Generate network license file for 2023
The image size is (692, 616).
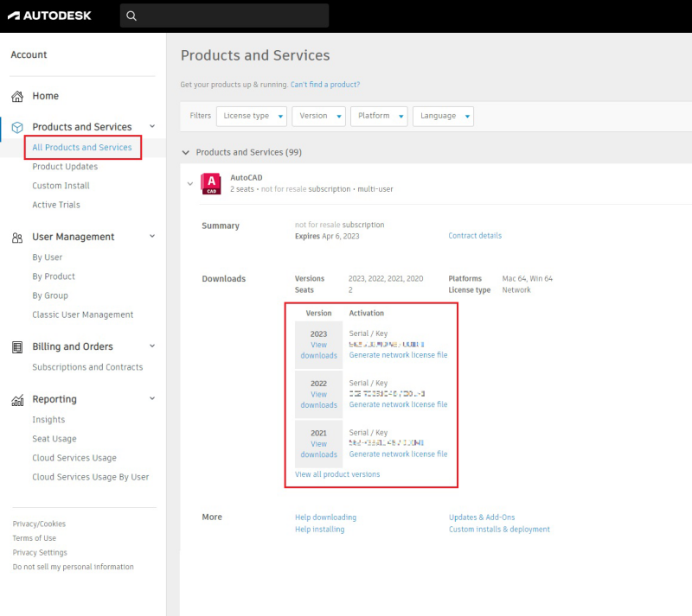398,355
